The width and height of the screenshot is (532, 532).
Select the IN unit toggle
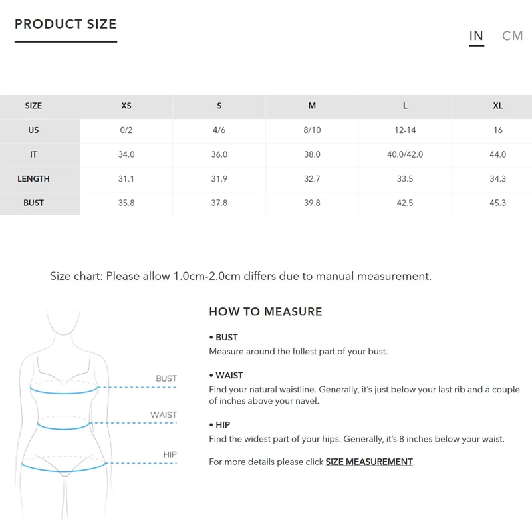pyautogui.click(x=476, y=36)
